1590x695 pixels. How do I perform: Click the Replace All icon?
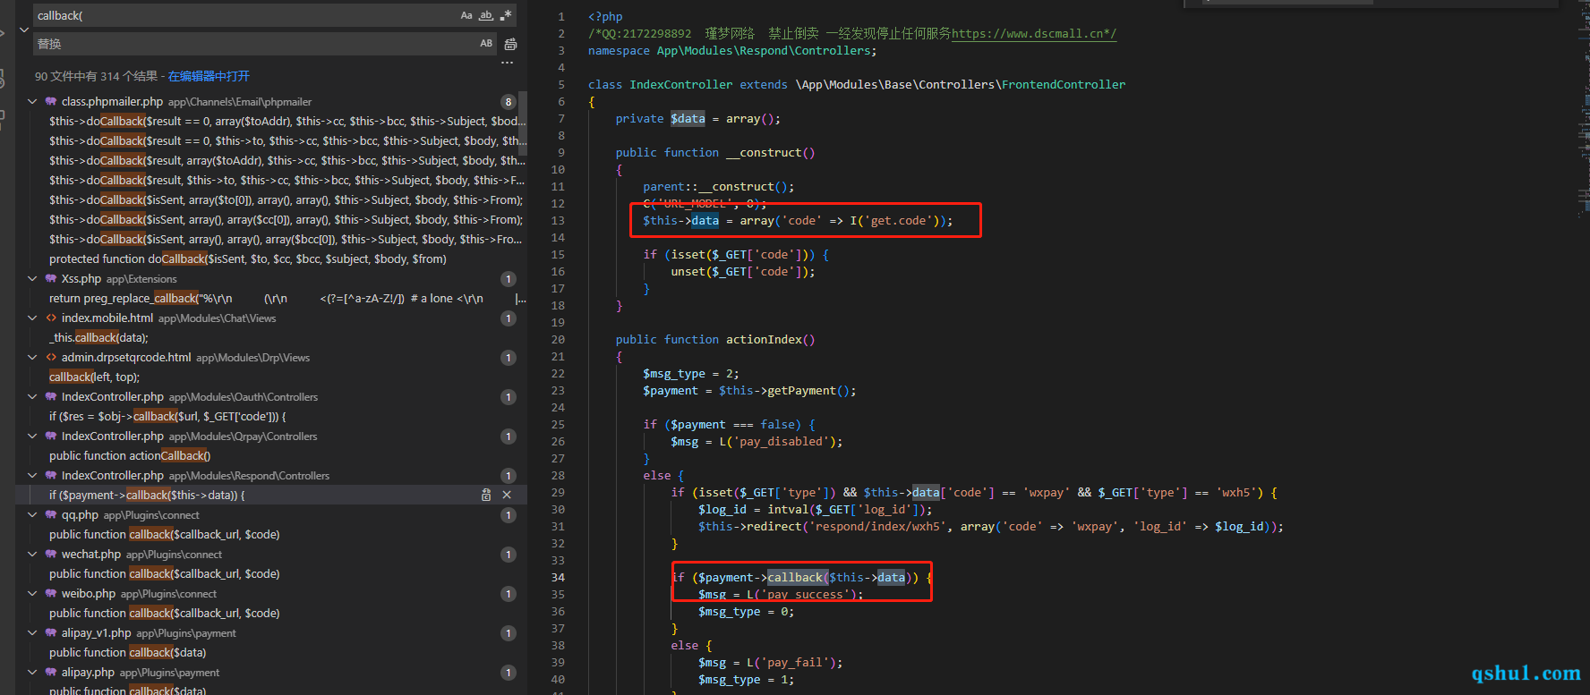[x=510, y=44]
